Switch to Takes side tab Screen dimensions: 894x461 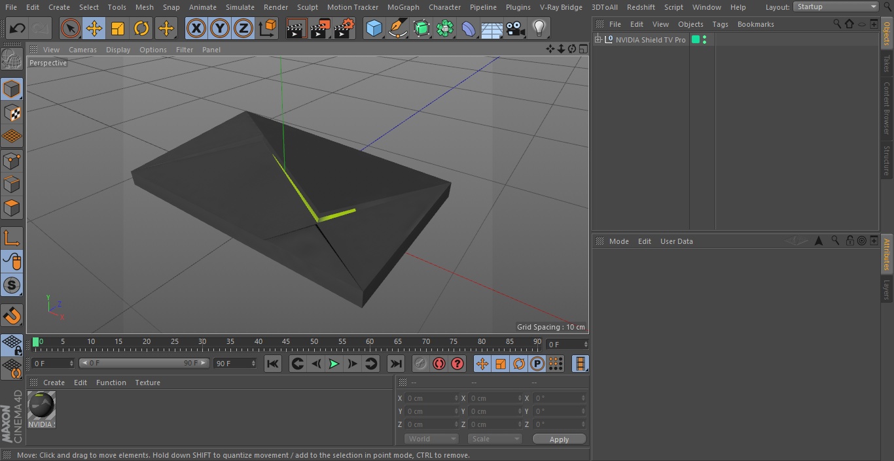[887, 63]
